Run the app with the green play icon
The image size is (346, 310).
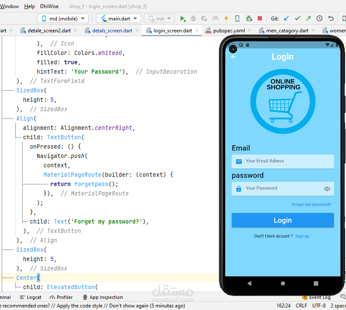[183, 18]
